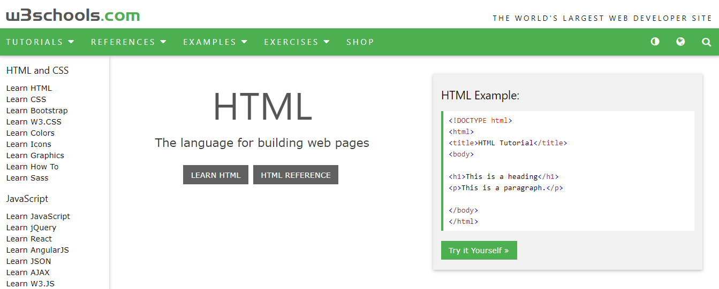Go to the Shop menu item

(x=360, y=42)
